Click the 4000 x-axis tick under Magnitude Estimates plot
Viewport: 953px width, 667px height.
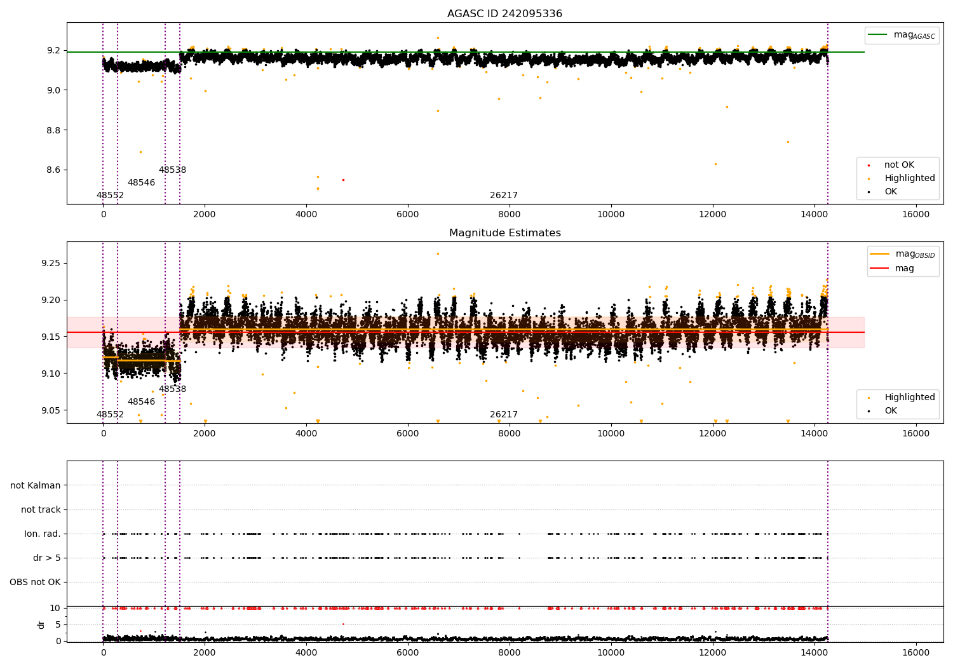pos(306,433)
